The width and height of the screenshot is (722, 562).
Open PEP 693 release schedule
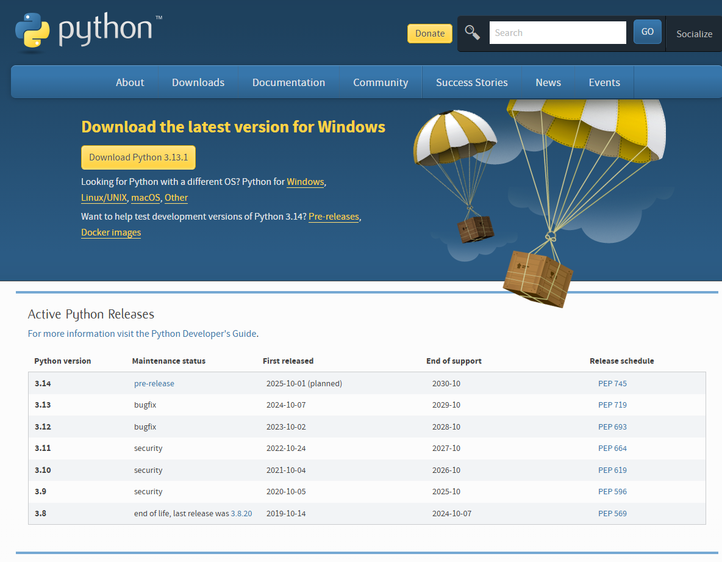[612, 427]
